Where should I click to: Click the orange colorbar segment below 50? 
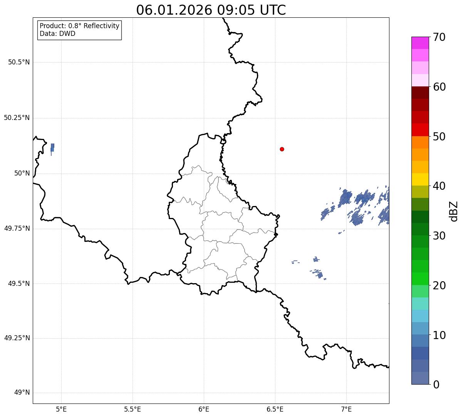point(420,142)
